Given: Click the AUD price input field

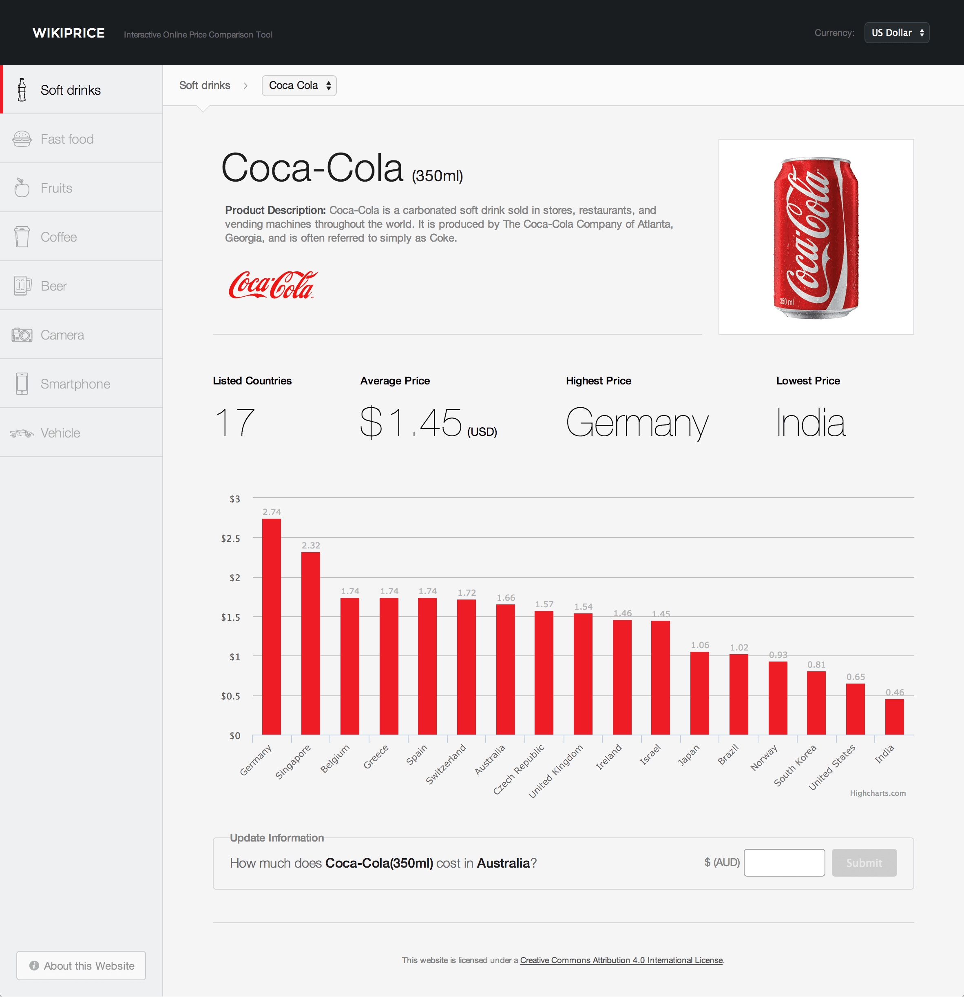Looking at the screenshot, I should [x=784, y=862].
